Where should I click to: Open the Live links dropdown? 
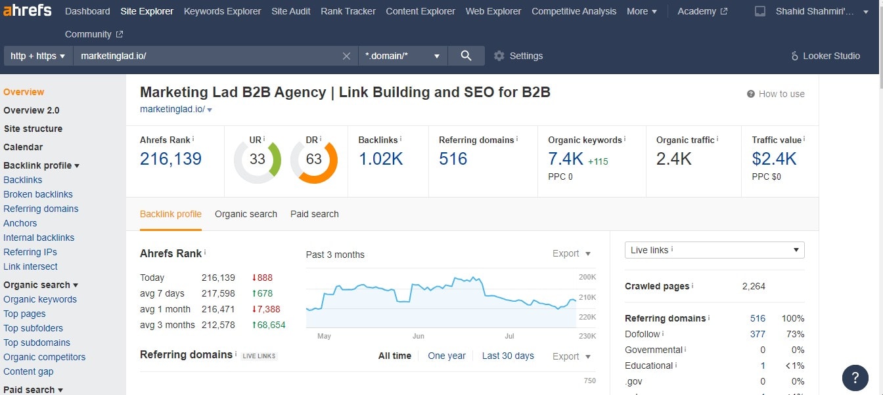coord(714,250)
